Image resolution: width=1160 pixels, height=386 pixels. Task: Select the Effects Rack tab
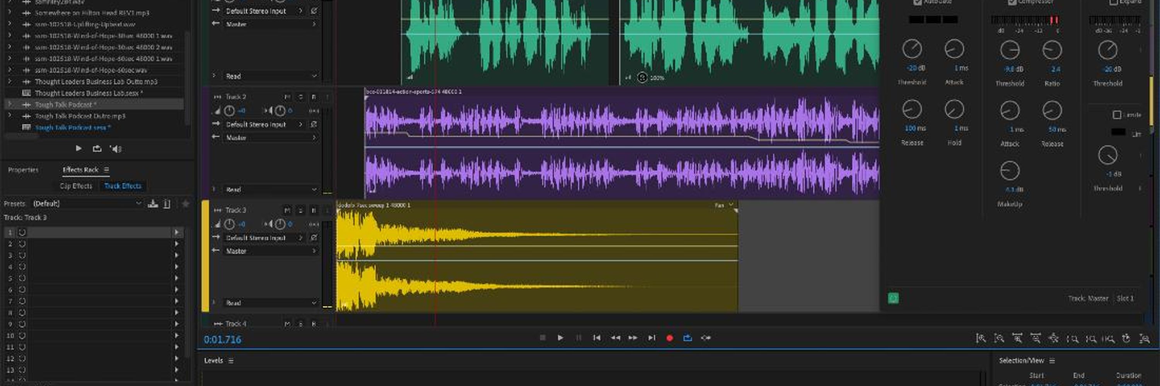(x=80, y=169)
